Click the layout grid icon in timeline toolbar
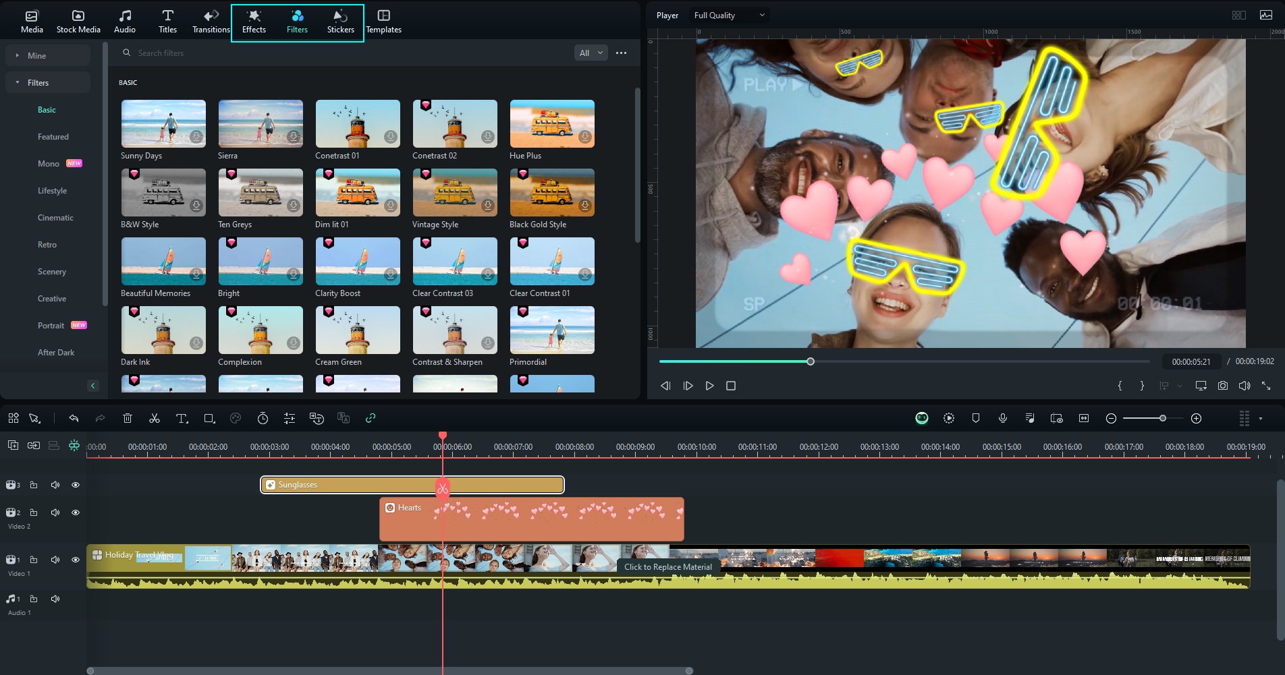 (13, 418)
